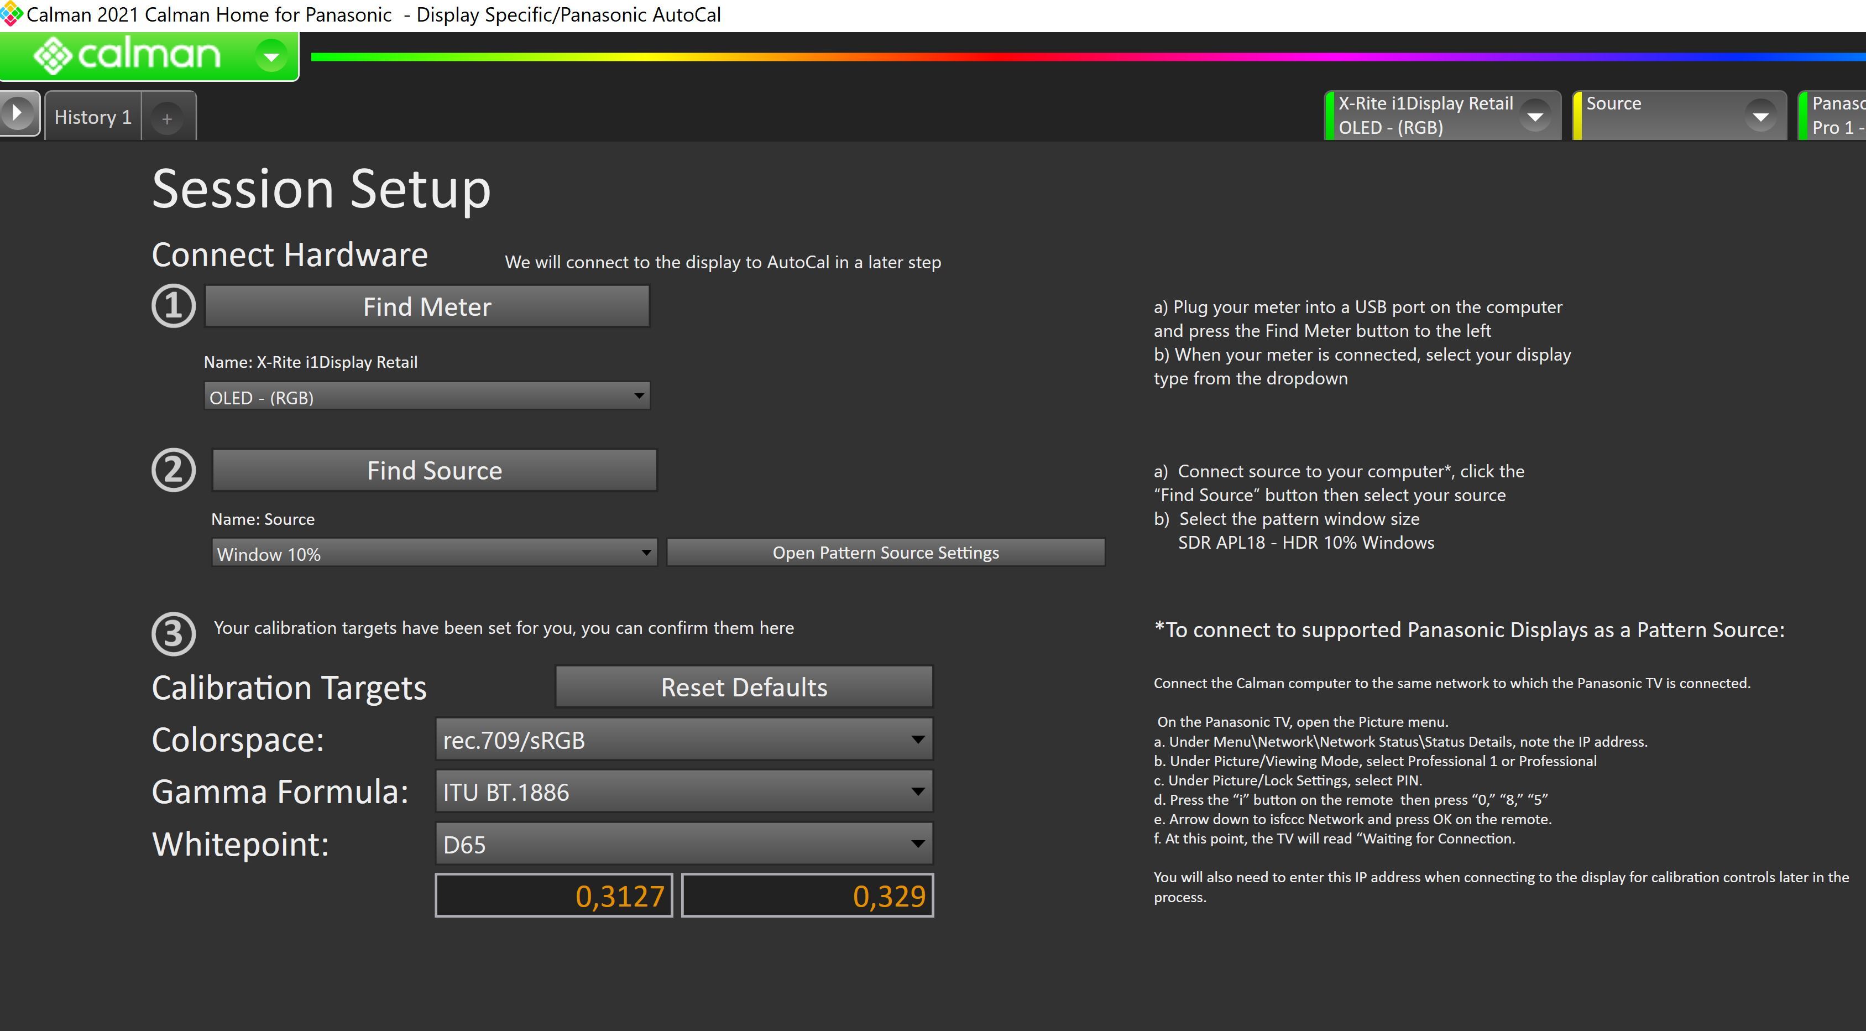
Task: Open the Colorspace rec.709/sRGB dropdown
Action: (x=683, y=740)
